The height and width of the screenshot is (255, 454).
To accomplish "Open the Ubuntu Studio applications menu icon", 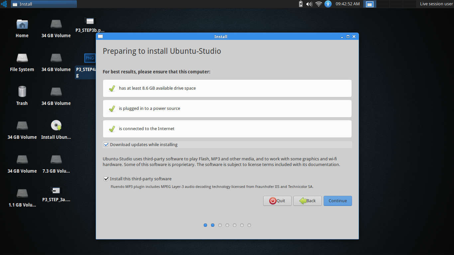I will 4,4.
